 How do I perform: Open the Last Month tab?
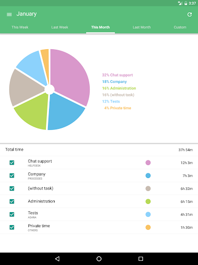(142, 27)
